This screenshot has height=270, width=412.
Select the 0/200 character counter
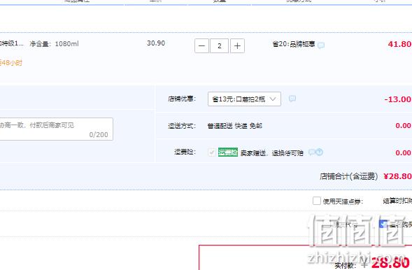[x=99, y=135]
